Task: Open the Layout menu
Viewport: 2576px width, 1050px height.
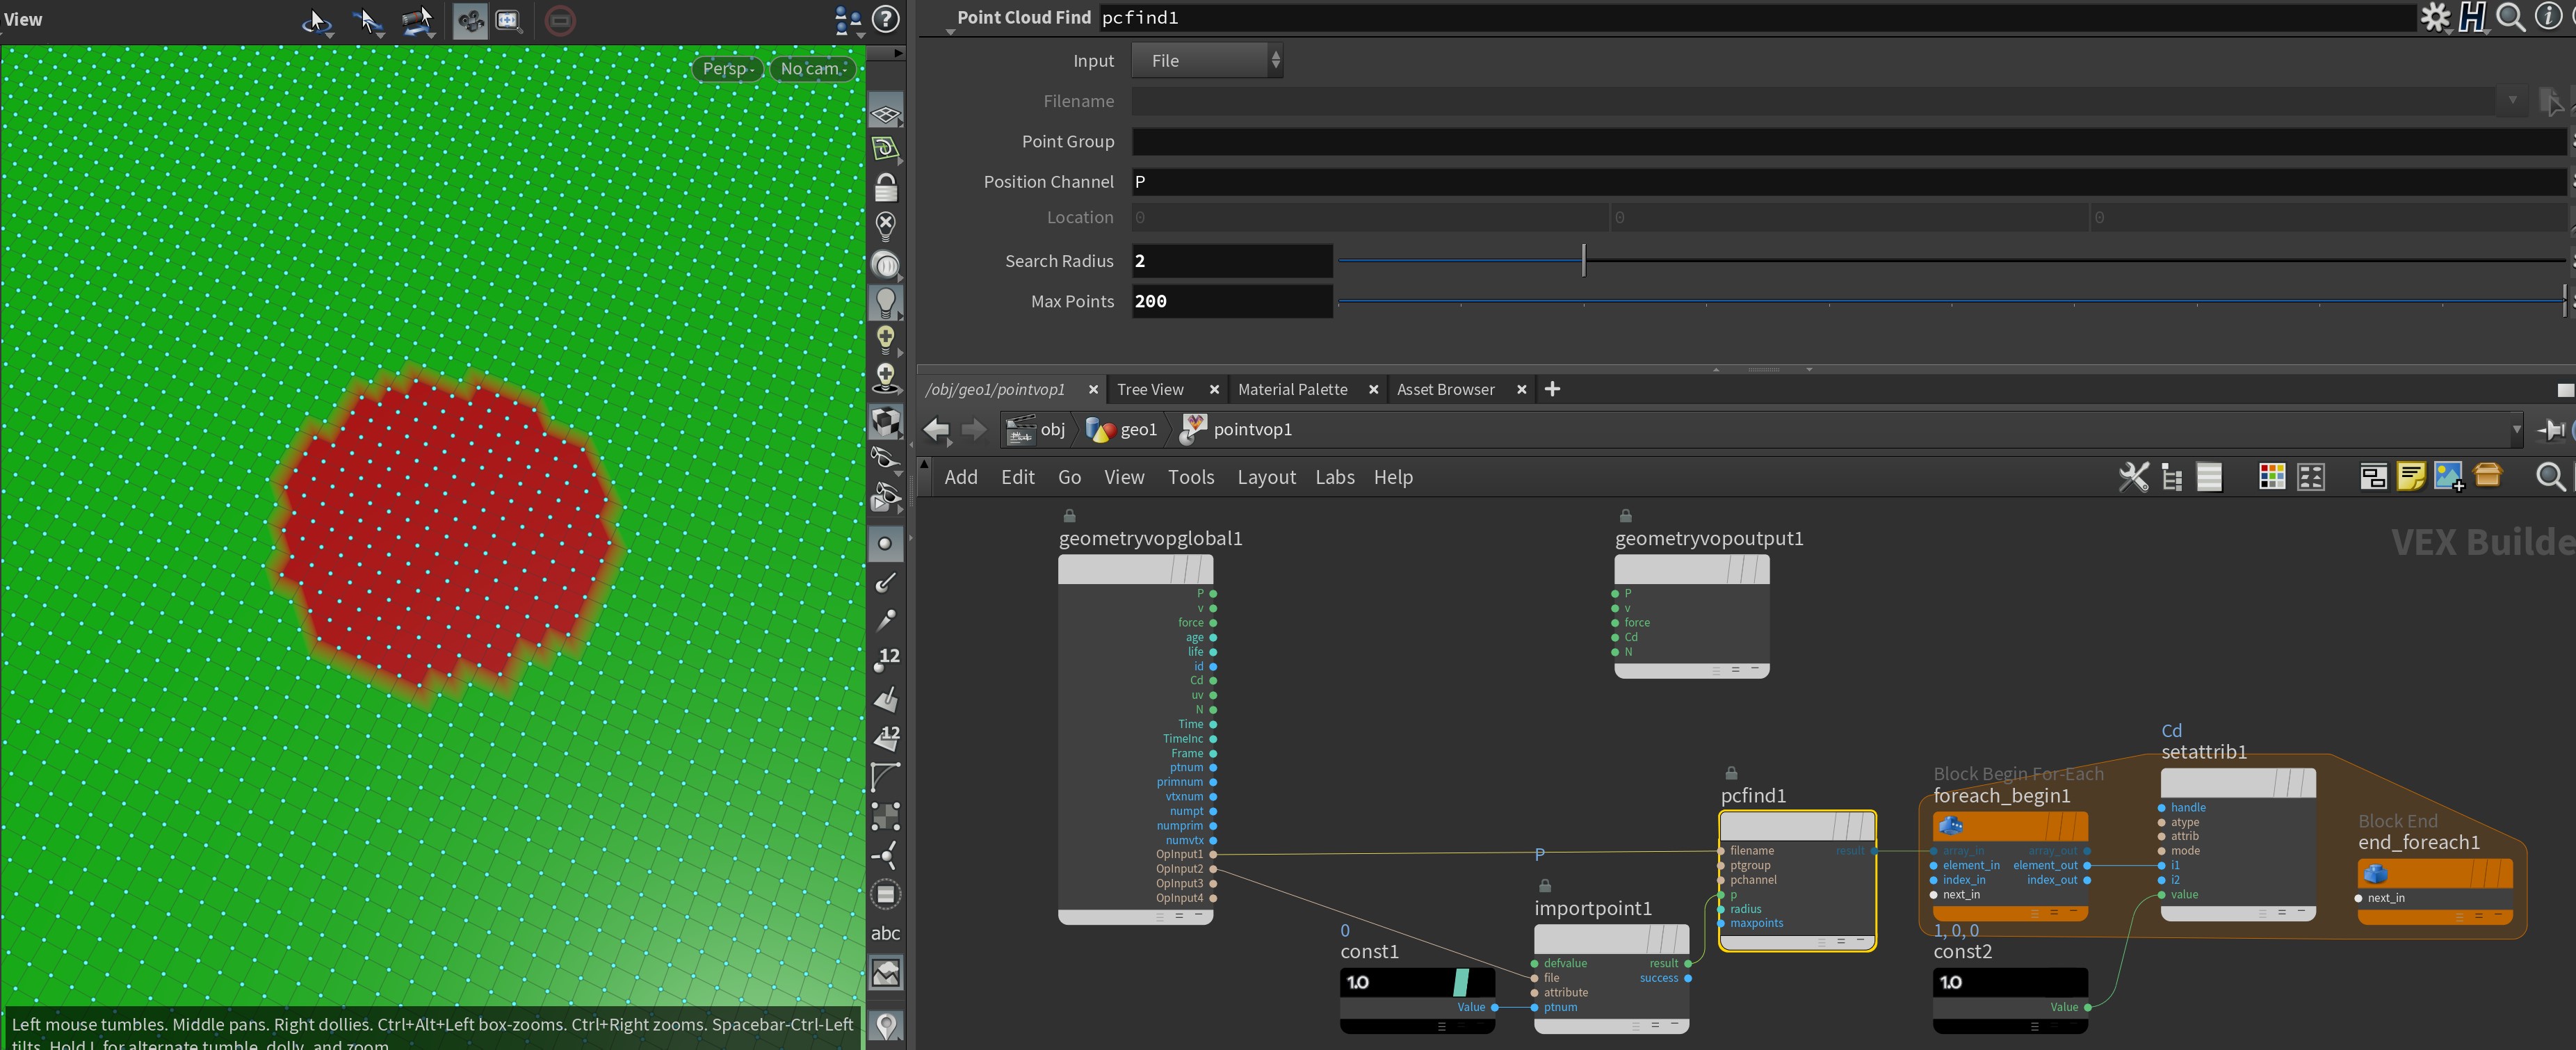Action: (x=1265, y=477)
